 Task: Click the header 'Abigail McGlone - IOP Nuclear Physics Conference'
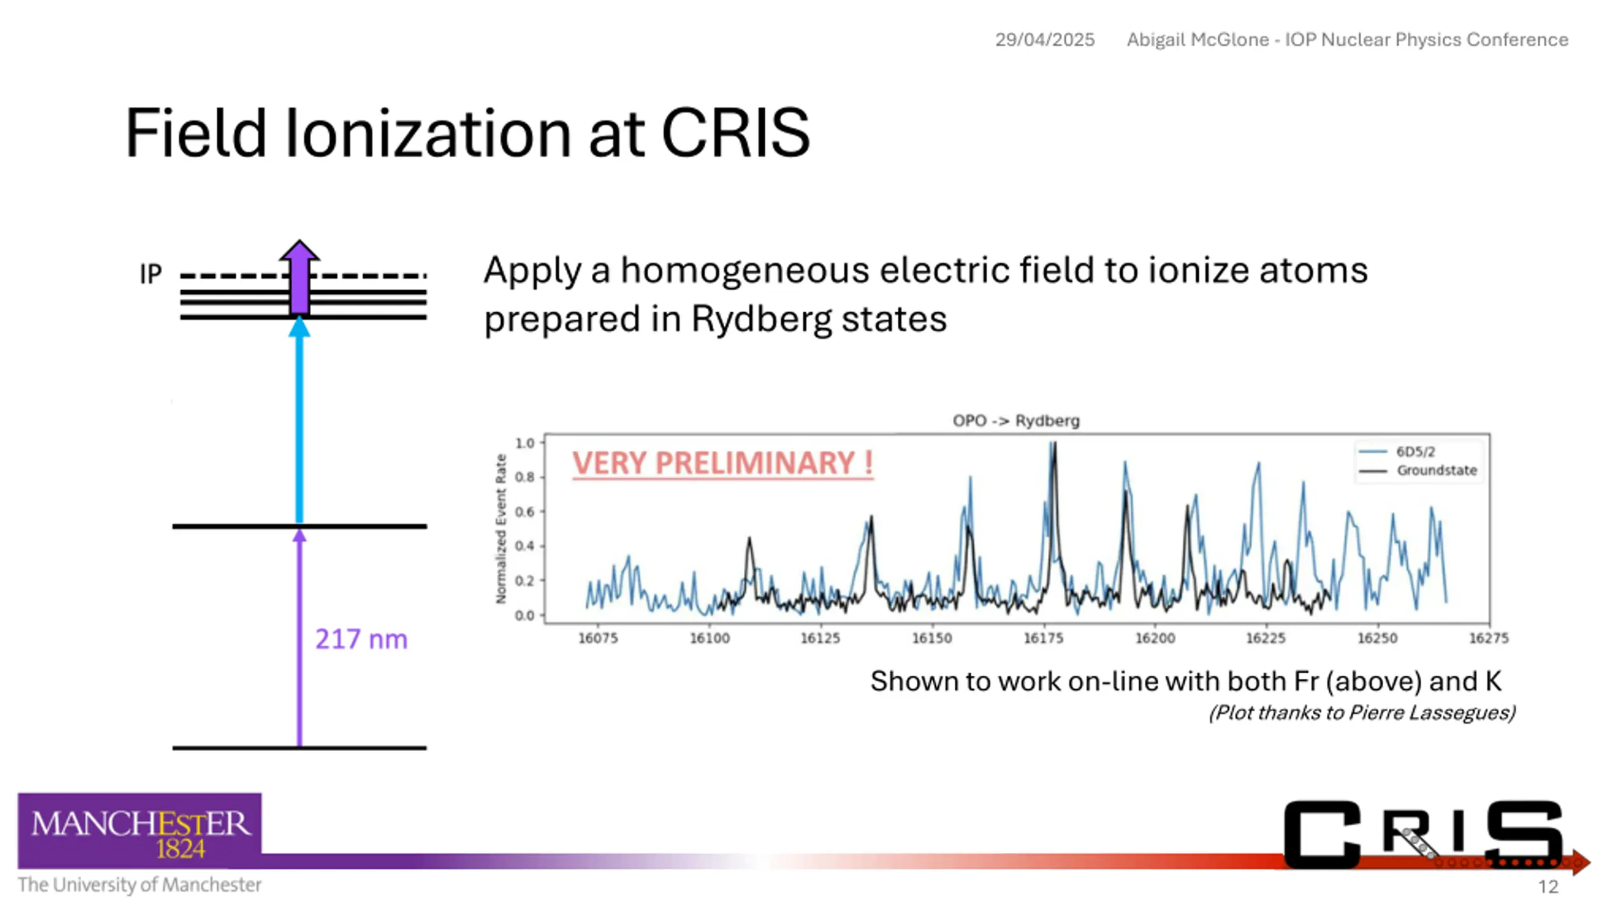(1347, 40)
